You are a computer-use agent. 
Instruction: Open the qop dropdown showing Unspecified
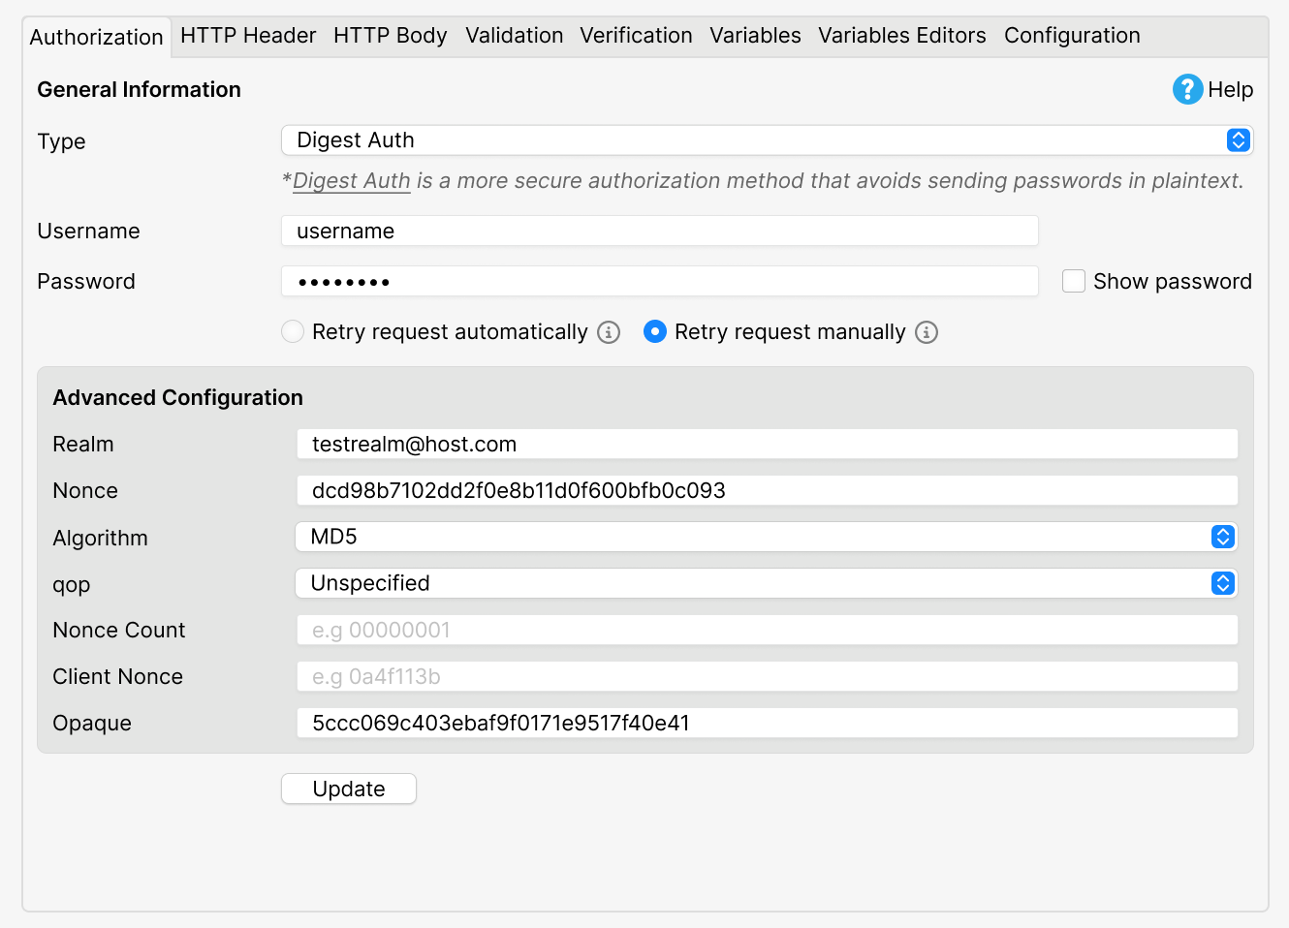pyautogui.click(x=766, y=583)
